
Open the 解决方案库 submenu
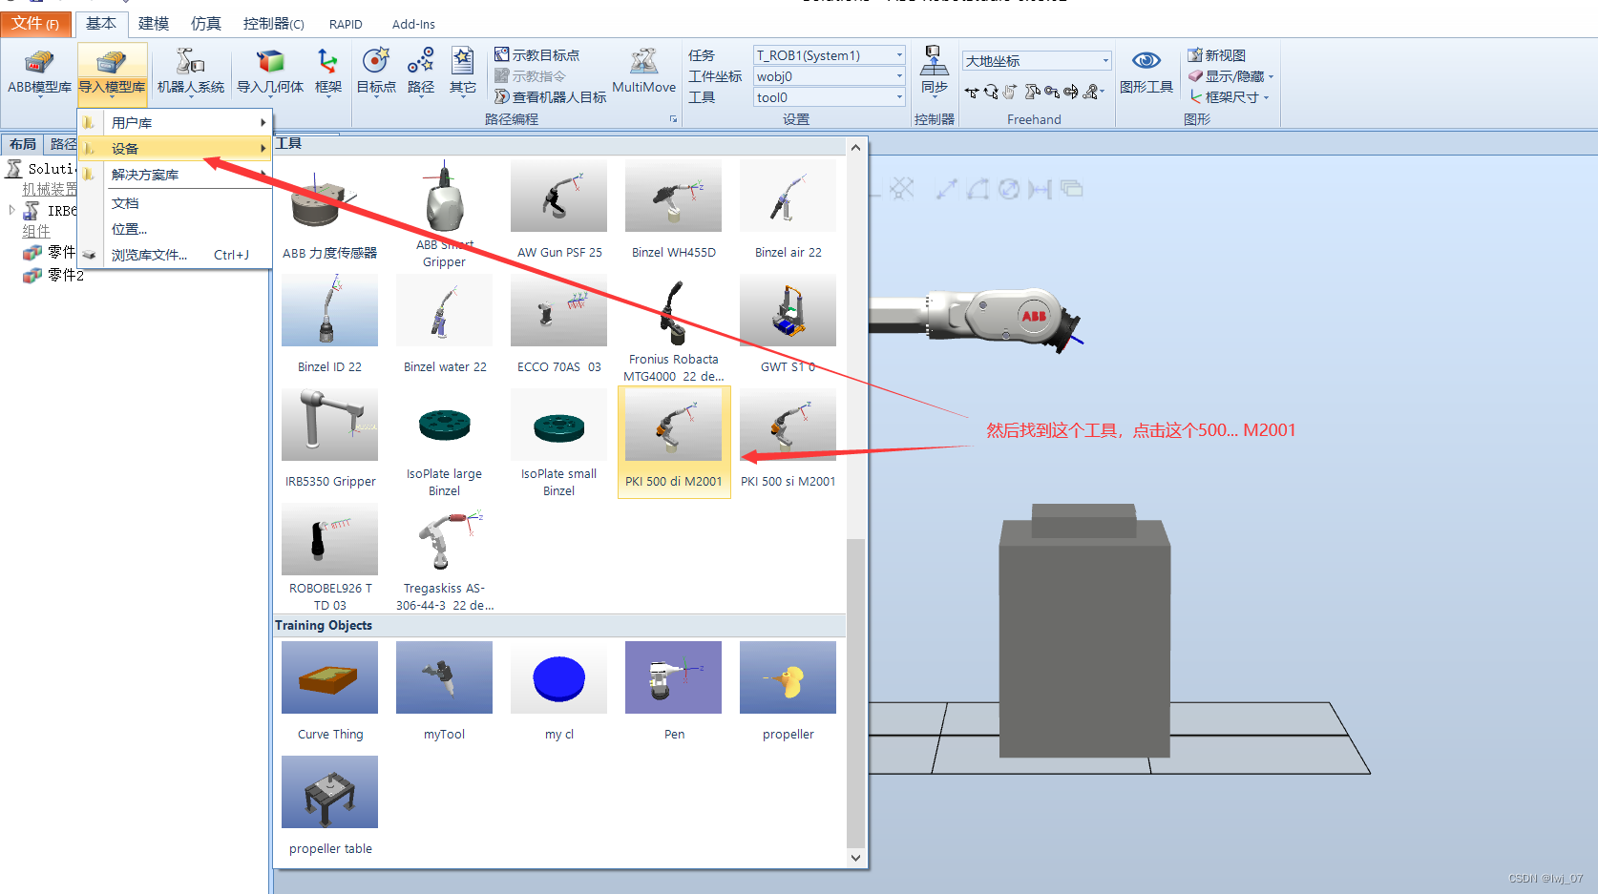pyautogui.click(x=176, y=175)
